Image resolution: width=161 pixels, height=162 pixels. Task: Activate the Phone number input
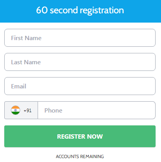pos(97,110)
